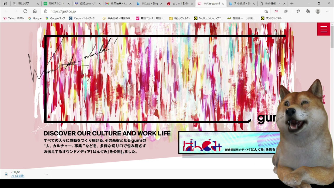Open the tab actions menu icon
334x188 pixels.
tap(5, 4)
